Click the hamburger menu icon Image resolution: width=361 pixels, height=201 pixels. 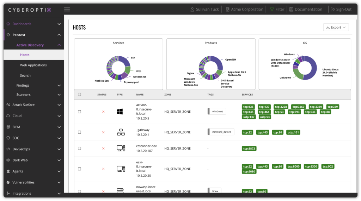pyautogui.click(x=67, y=10)
